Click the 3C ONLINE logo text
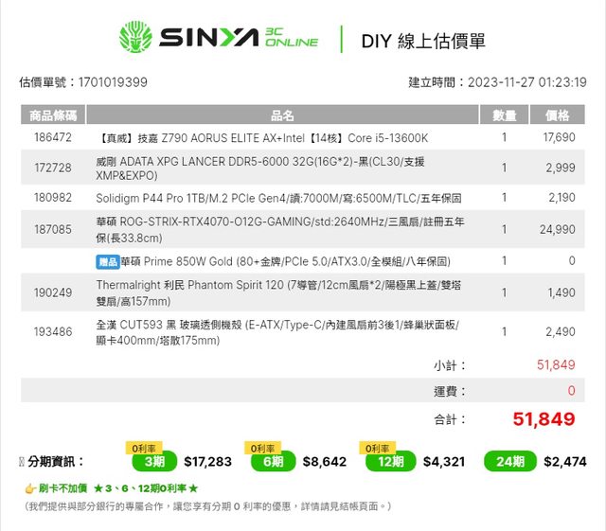 [292, 37]
